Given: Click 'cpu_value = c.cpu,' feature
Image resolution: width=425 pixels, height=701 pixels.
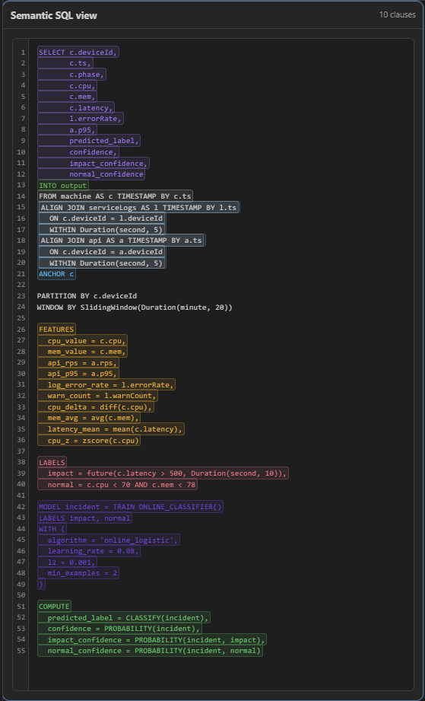Looking at the screenshot, I should pos(83,340).
